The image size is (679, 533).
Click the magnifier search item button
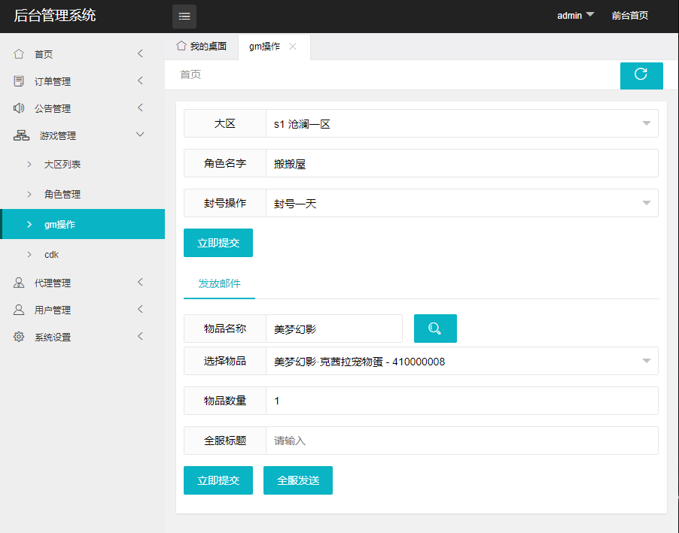click(x=435, y=329)
